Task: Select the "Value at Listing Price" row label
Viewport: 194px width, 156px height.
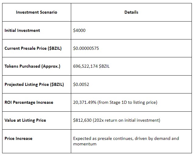Action: (25, 120)
